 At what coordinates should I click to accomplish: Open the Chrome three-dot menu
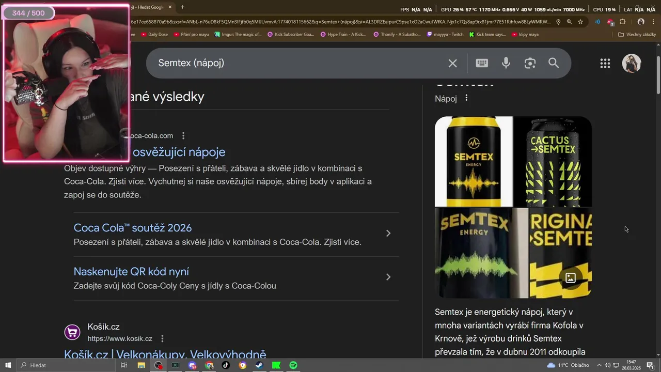(654, 22)
